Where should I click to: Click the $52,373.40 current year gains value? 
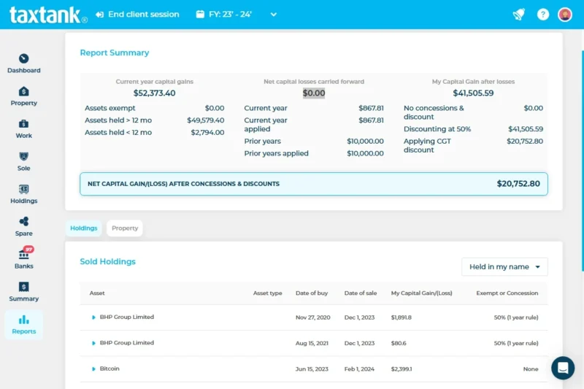click(x=154, y=93)
